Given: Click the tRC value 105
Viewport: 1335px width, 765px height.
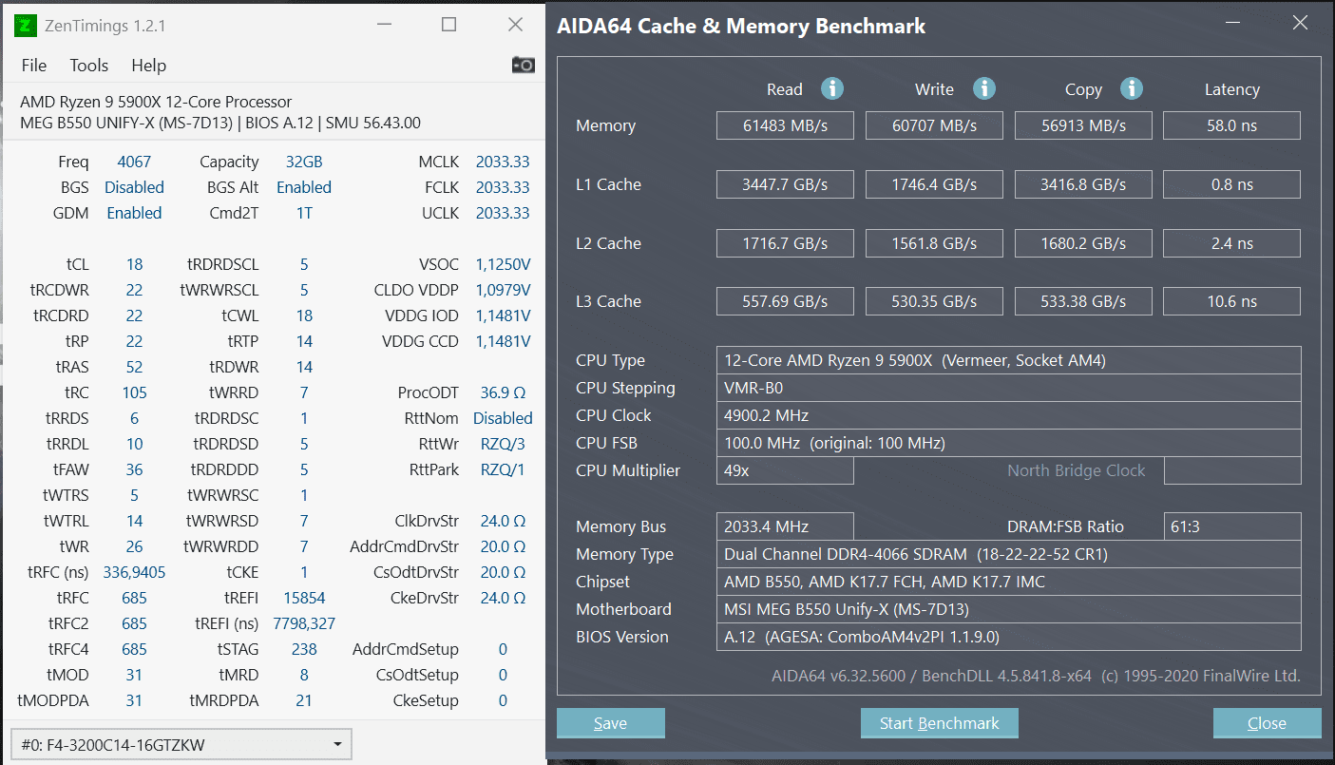Looking at the screenshot, I should tap(134, 392).
